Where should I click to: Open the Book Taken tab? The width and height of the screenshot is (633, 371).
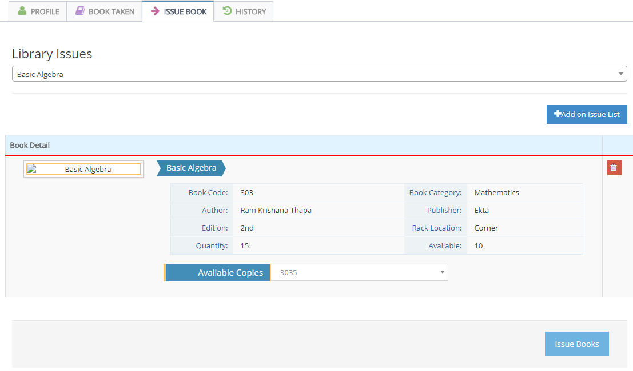tap(105, 11)
